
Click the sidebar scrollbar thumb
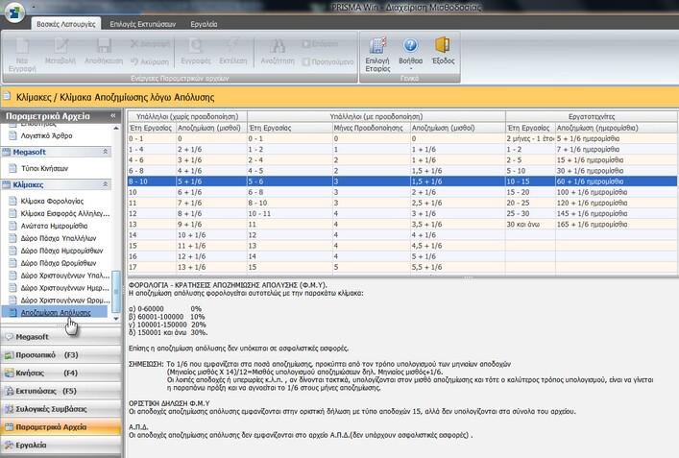115,292
